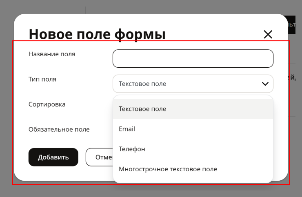Close the Новое поле формы dialog
Viewport: 302px width, 197px height.
[x=268, y=35]
